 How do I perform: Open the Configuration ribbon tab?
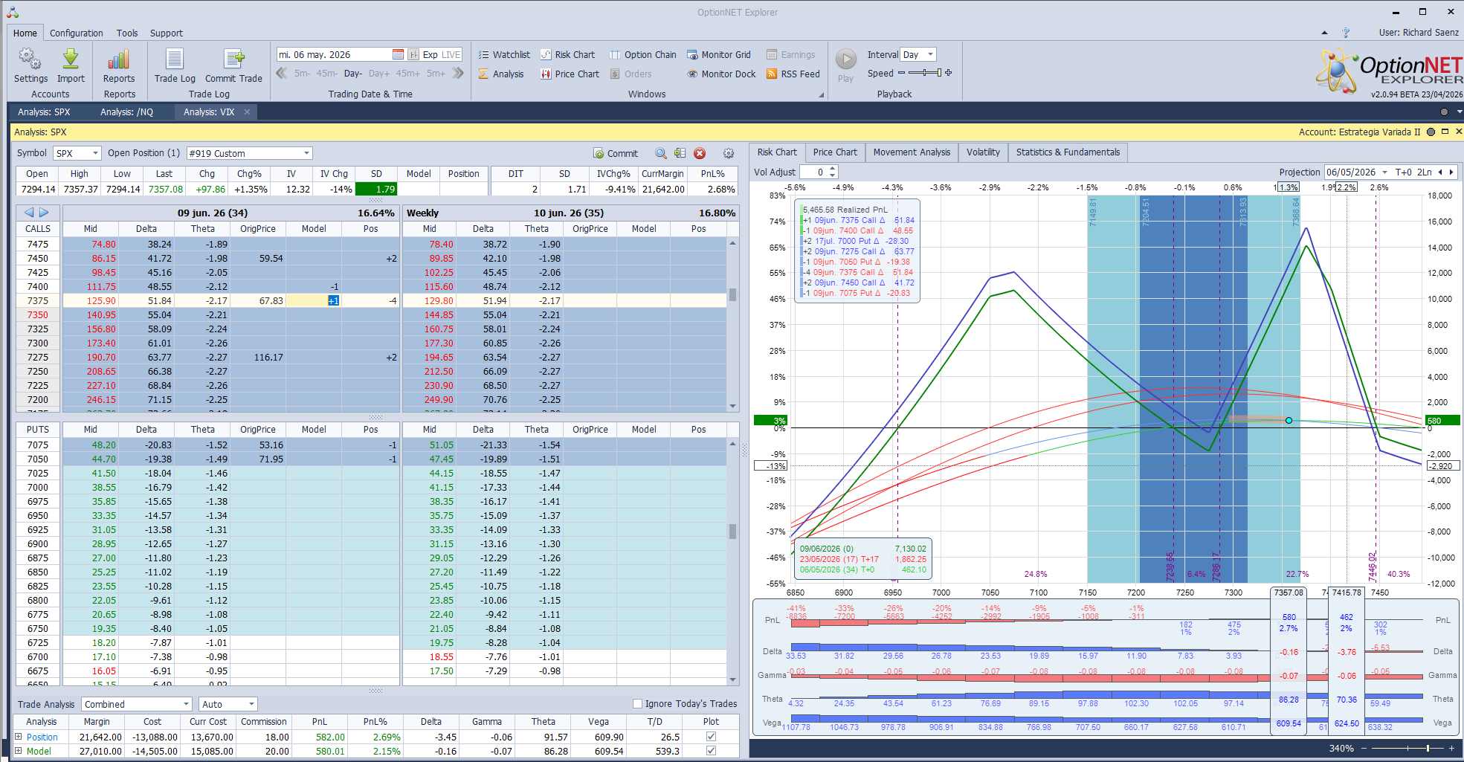click(x=77, y=33)
